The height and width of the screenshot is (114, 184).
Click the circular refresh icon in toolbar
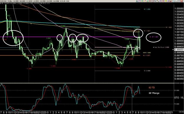point(152,1)
